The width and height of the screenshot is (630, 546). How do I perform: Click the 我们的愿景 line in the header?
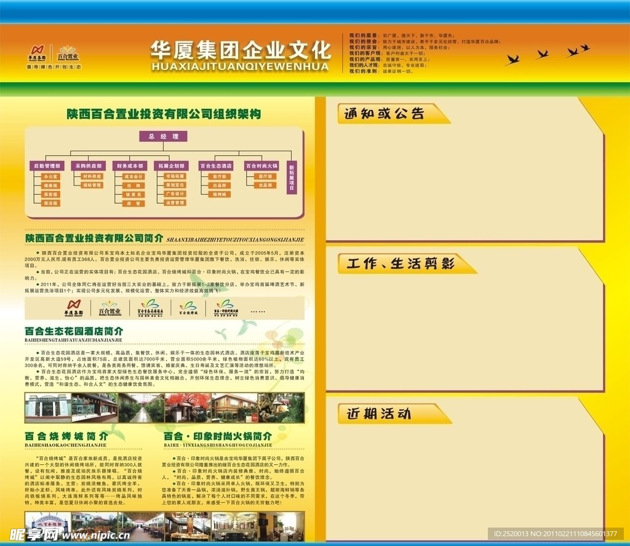pos(402,36)
